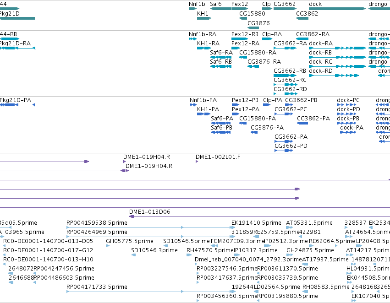Select the RP003456360.5prime EST

coord(198,301)
